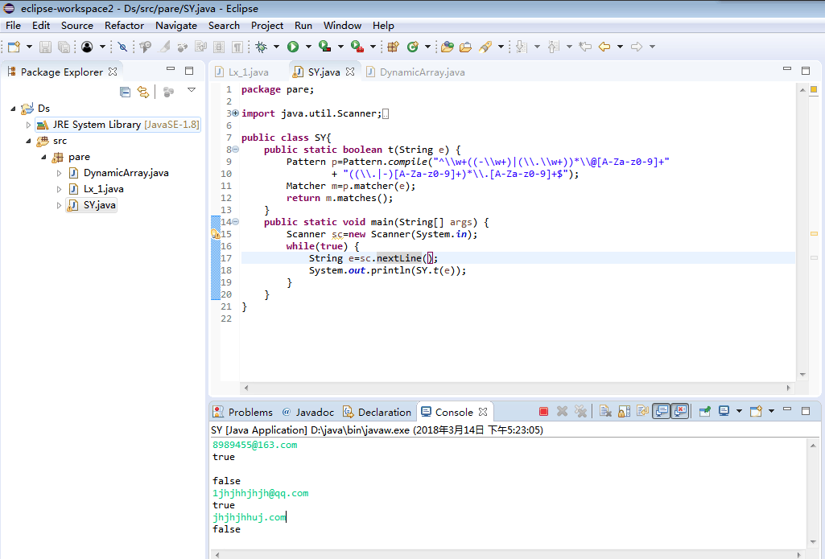This screenshot has width=825, height=559.
Task: Click Collapse All in Package Explorer
Action: tap(125, 92)
